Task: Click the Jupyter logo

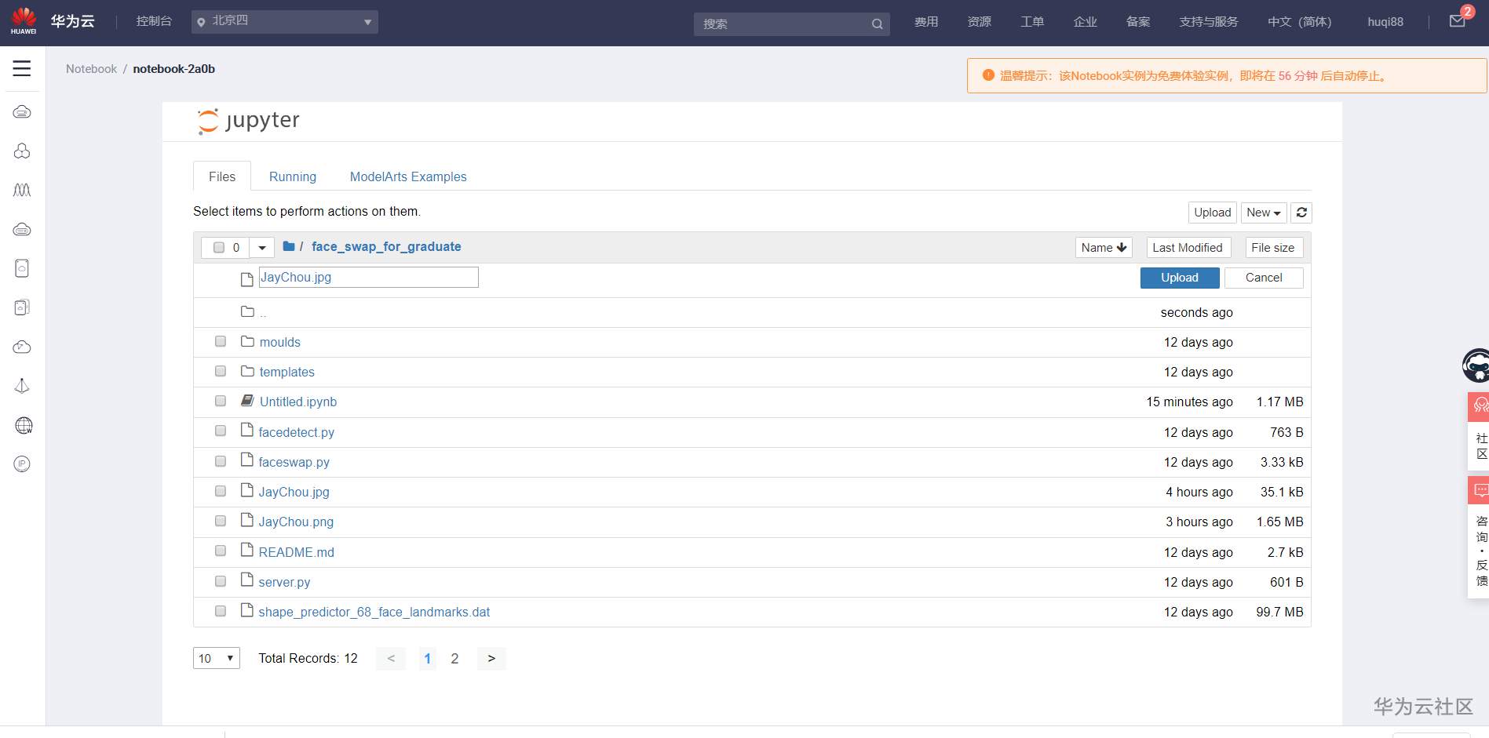Action: (248, 121)
